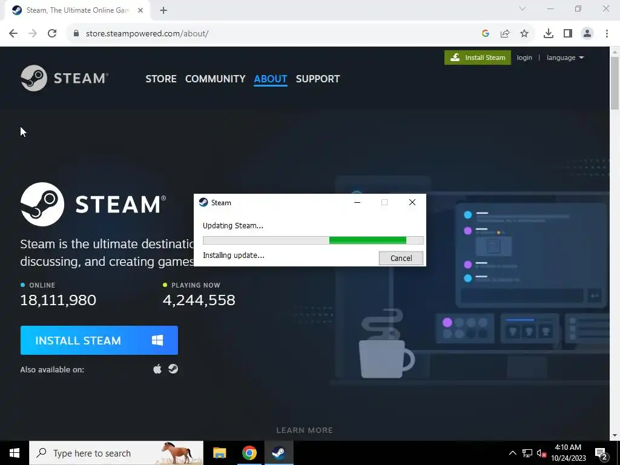
Task: Select the ABOUT menu item
Action: (x=271, y=79)
